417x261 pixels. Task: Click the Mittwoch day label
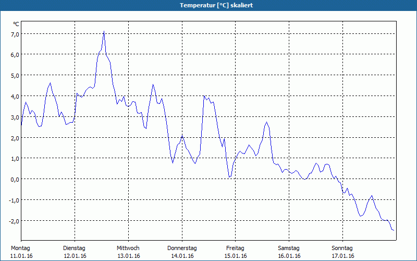point(128,248)
